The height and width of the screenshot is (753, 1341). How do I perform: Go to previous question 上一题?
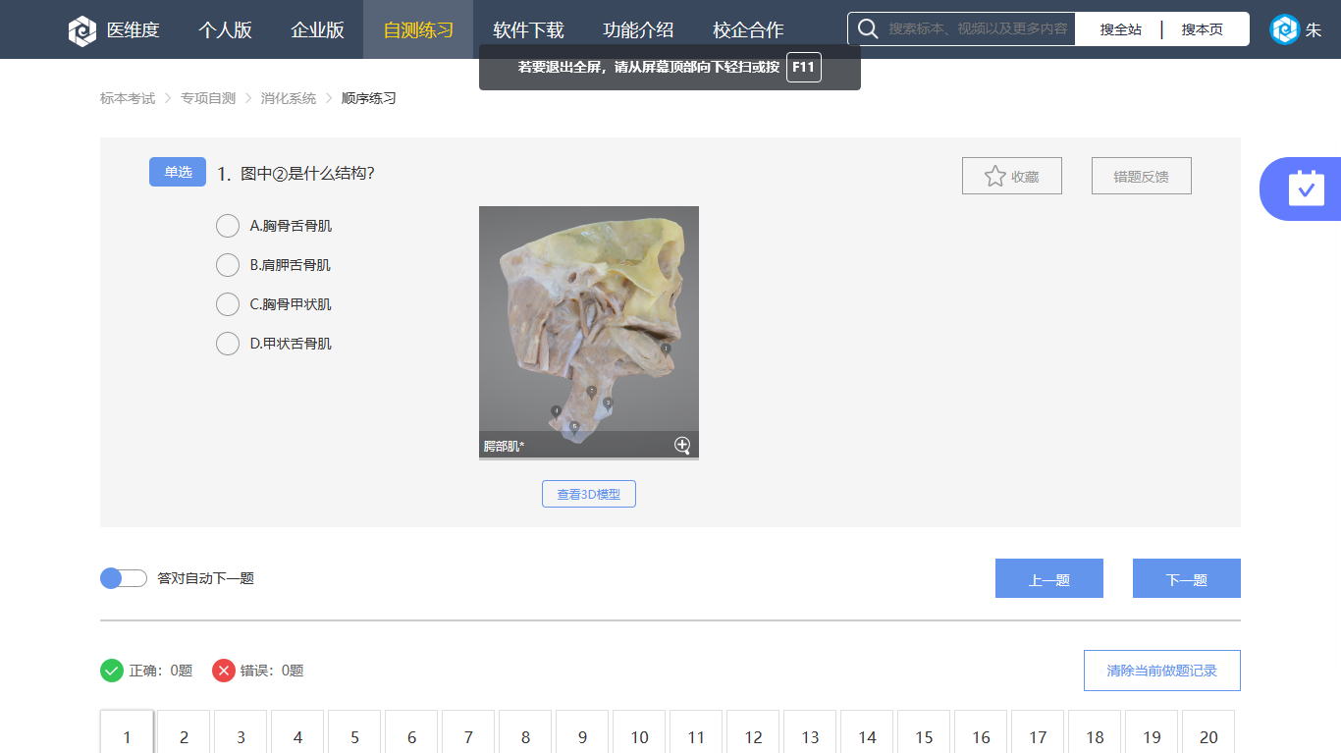1049,578
